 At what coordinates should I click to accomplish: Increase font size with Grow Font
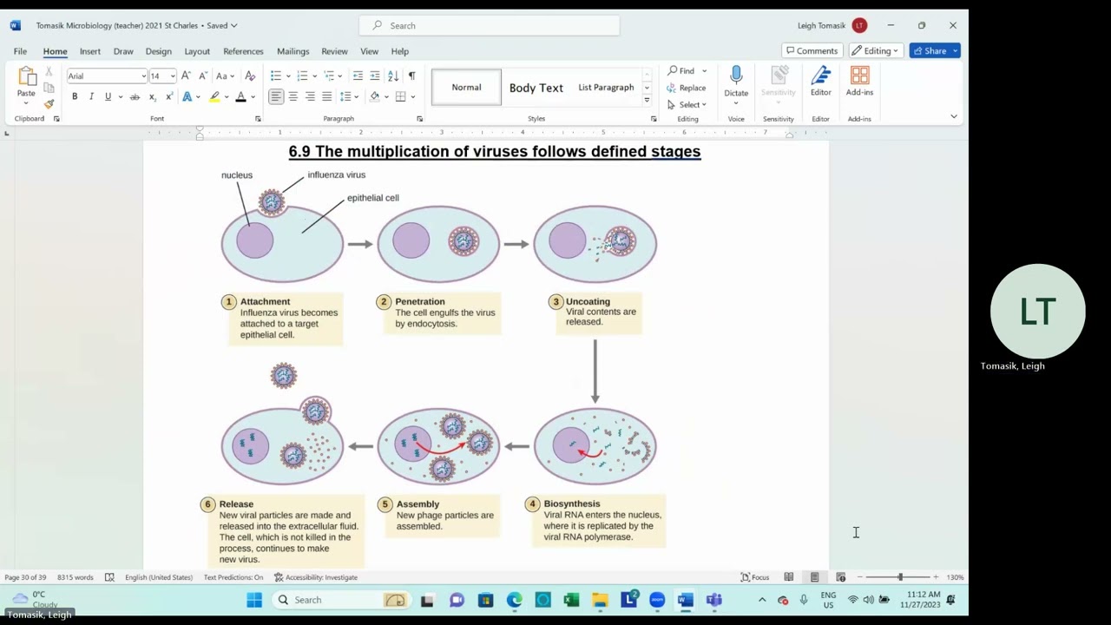(x=186, y=76)
